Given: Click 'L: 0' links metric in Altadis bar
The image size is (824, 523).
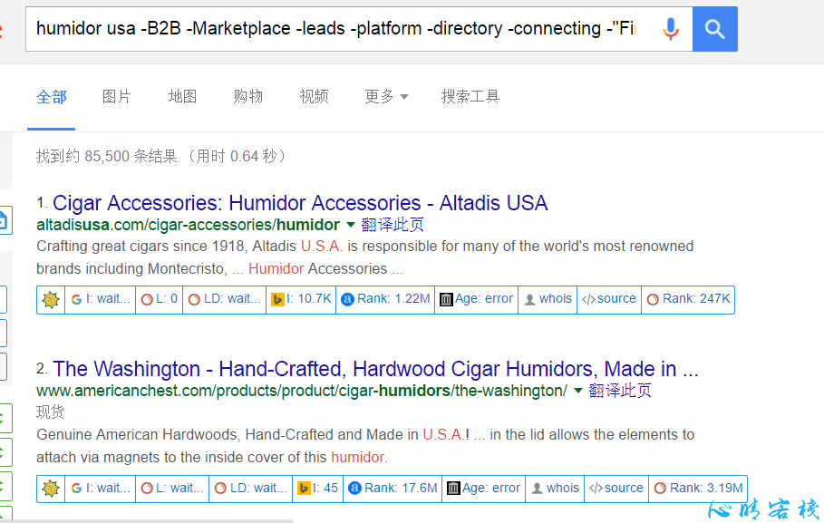Looking at the screenshot, I should (x=160, y=300).
